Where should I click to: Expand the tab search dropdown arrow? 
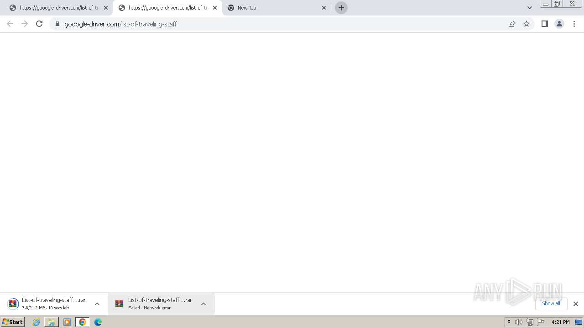pyautogui.click(x=529, y=8)
